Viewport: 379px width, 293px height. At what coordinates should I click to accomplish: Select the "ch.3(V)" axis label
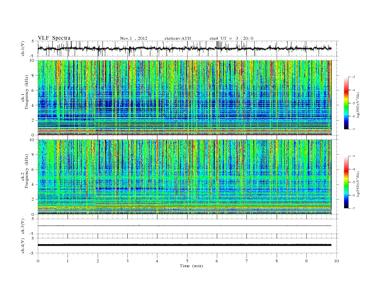(22, 226)
